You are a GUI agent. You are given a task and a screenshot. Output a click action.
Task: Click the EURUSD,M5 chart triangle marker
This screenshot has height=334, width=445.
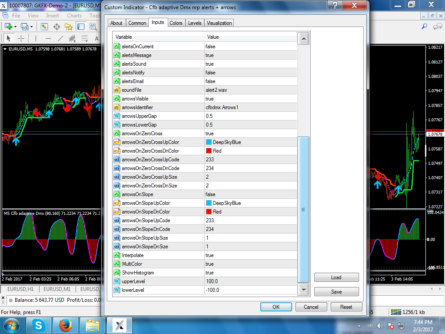(5, 49)
